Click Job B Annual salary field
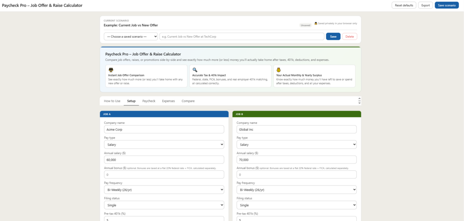Viewport: 464px width, 221px height. pyautogui.click(x=296, y=160)
